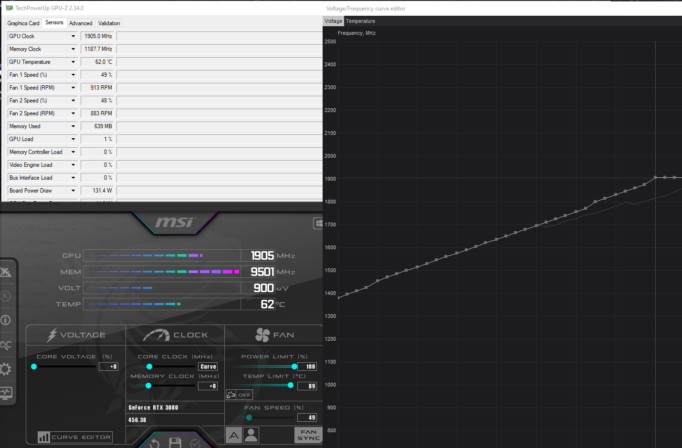Image resolution: width=682 pixels, height=448 pixels.
Task: Click the Temp Limit slider handle
Action: 291,385
